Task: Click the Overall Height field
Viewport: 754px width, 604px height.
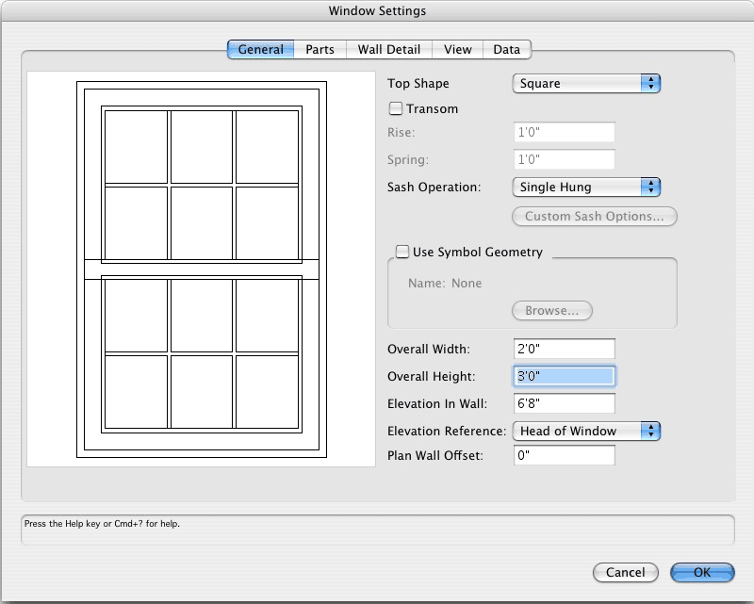Action: click(564, 376)
